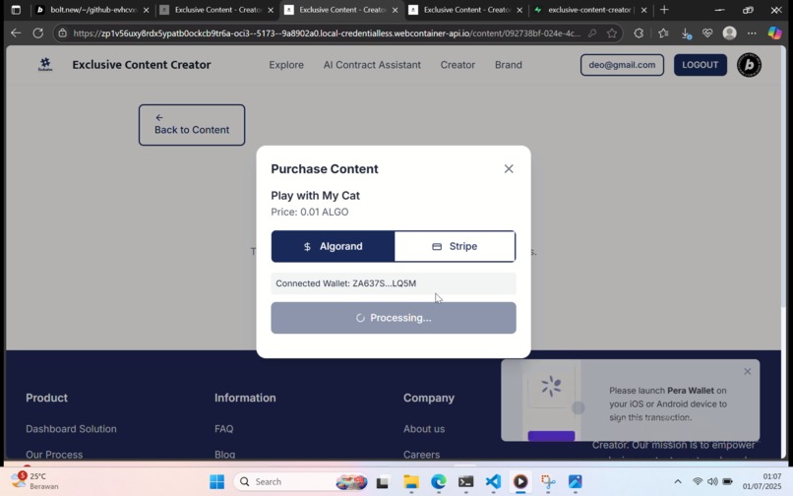Image resolution: width=793 pixels, height=496 pixels.
Task: Open the tab actions menu icon
Action: pyautogui.click(x=16, y=10)
